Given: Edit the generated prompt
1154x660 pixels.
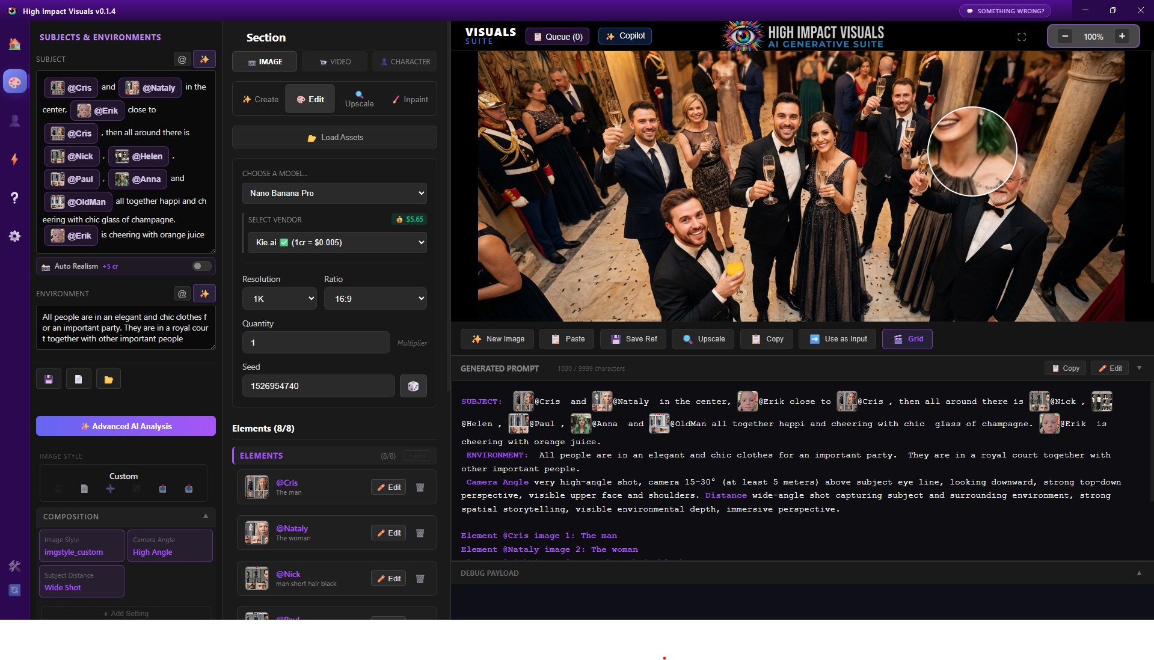Looking at the screenshot, I should pos(1109,368).
